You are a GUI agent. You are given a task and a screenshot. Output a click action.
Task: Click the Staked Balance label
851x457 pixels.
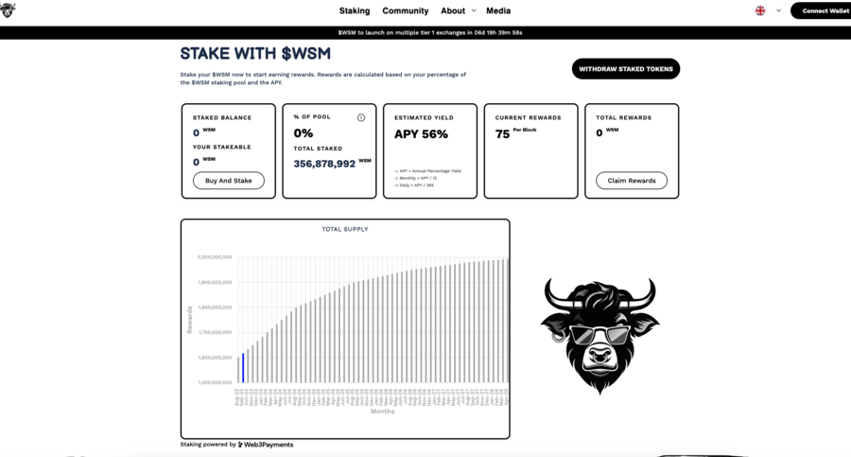point(222,118)
